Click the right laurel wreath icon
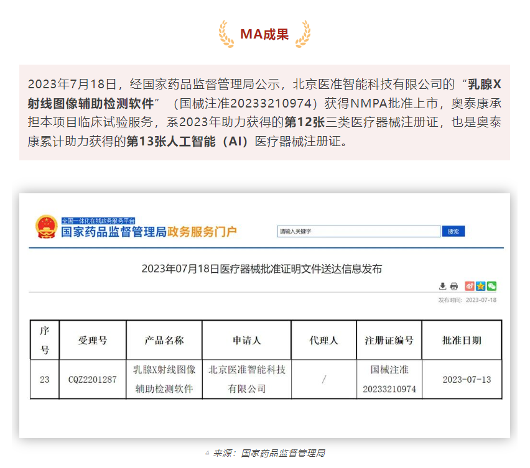This screenshot has width=530, height=468. pos(302,34)
